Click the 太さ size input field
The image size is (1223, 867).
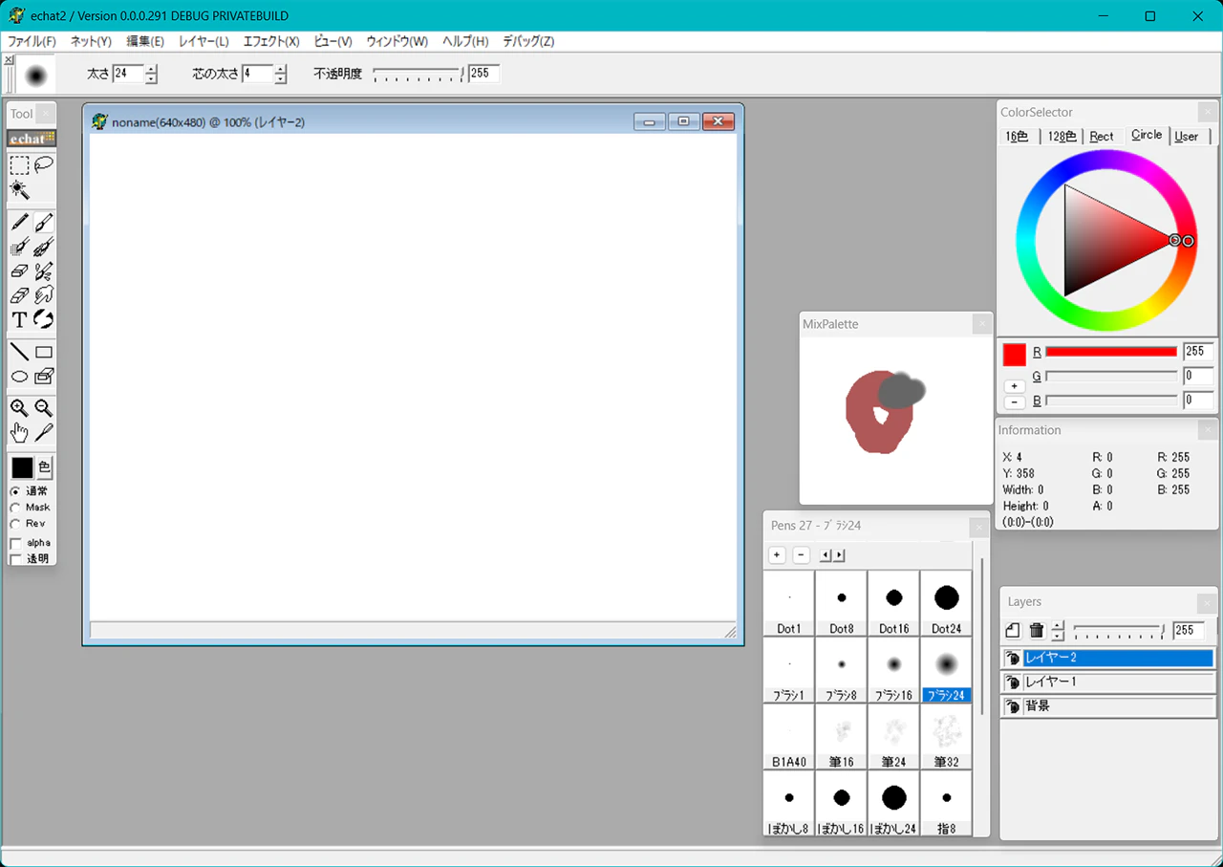pyautogui.click(x=128, y=74)
